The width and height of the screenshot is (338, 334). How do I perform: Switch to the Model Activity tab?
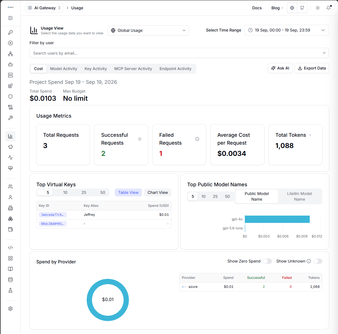tap(64, 69)
